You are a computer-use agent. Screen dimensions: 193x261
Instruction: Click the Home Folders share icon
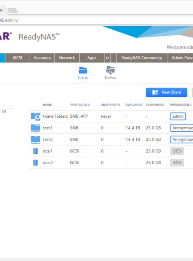coord(35,116)
